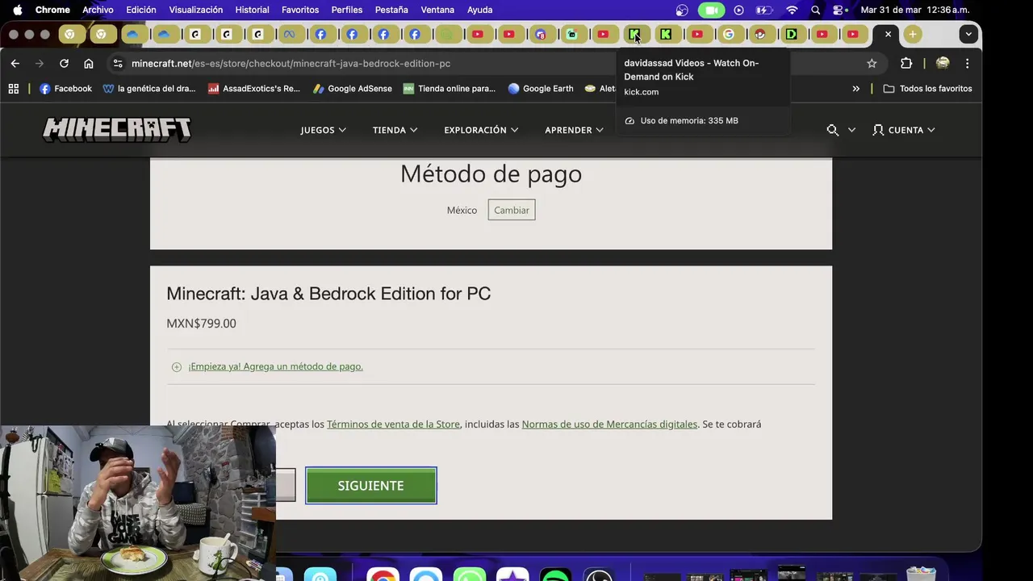Click the browser forward arrow
1033x581 pixels.
click(x=39, y=63)
